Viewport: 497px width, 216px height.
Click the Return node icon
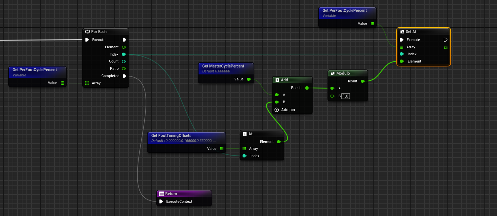(162, 194)
